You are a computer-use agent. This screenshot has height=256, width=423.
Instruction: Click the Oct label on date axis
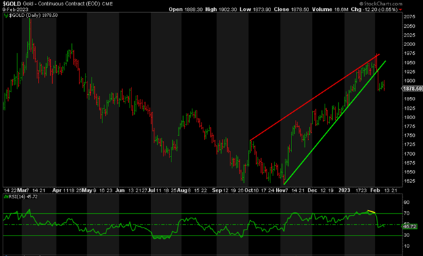tap(249, 190)
